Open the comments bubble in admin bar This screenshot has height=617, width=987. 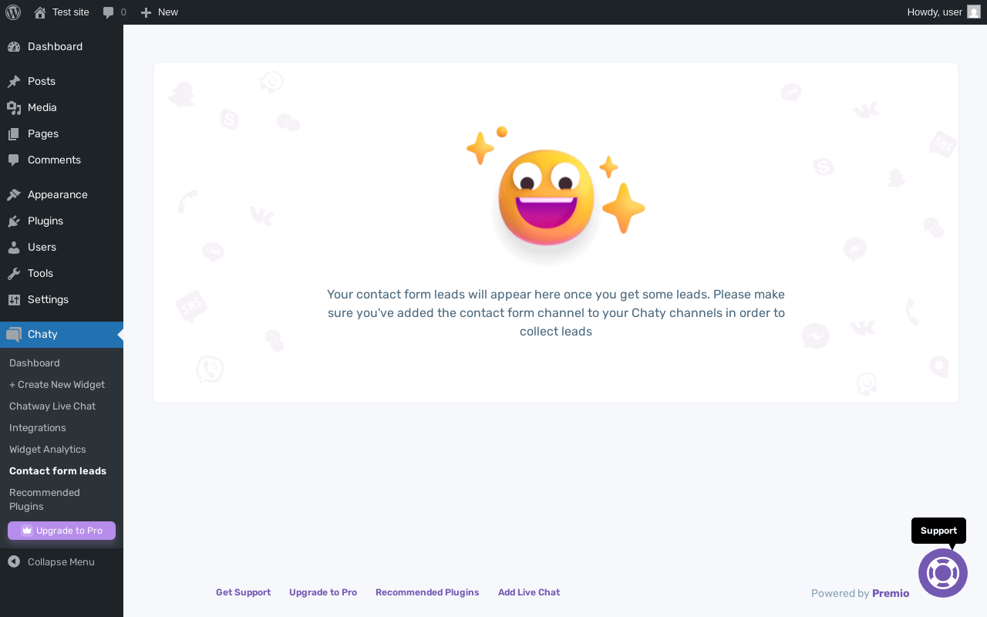tap(114, 12)
